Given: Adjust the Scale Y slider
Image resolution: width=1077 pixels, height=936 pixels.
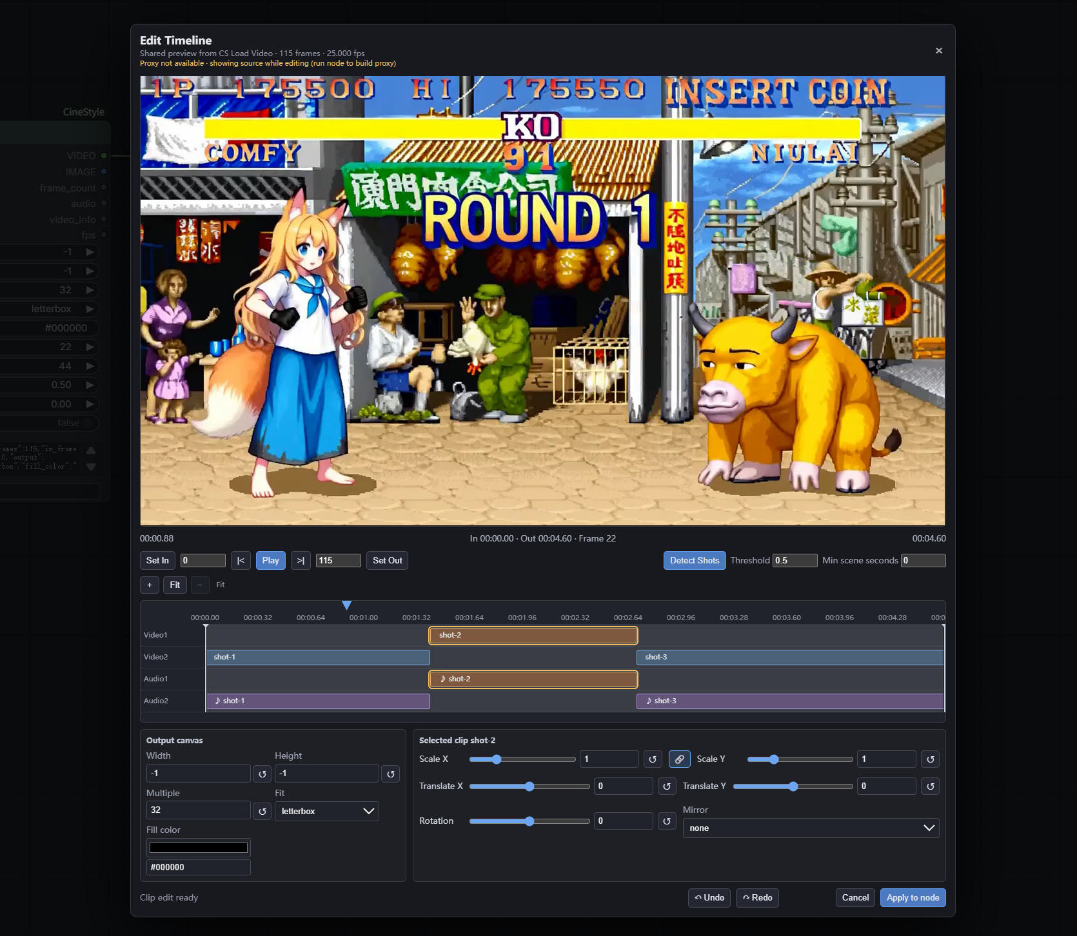Looking at the screenshot, I should (800, 759).
